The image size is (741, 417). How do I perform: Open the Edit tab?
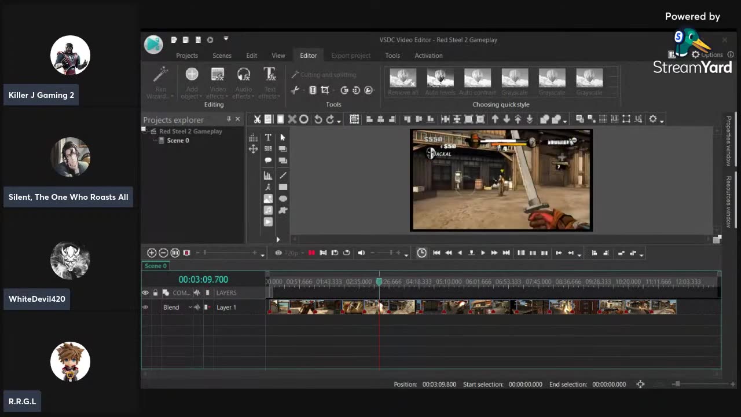pyautogui.click(x=251, y=56)
